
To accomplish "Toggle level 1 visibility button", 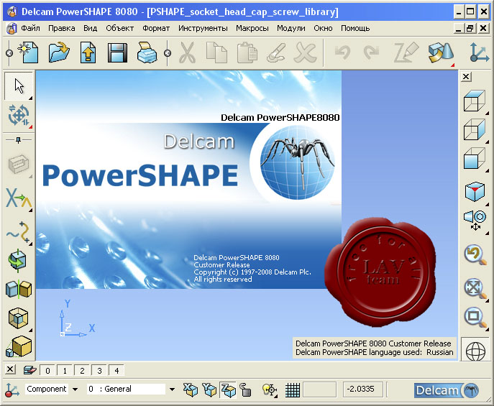I will pyautogui.click(x=65, y=371).
